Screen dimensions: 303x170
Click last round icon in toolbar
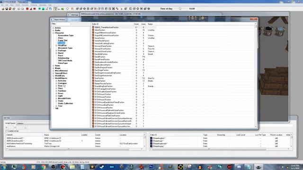(149, 9)
